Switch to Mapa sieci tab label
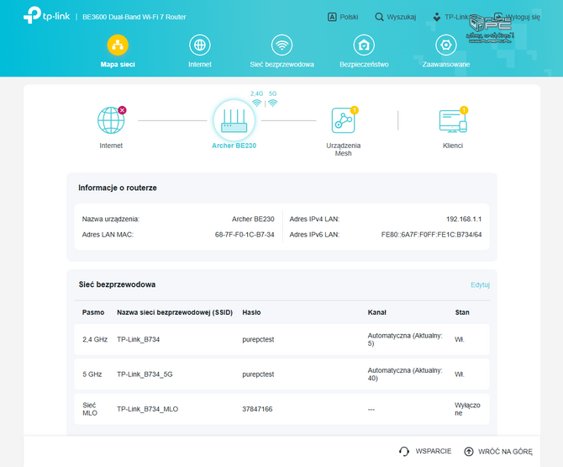 pyautogui.click(x=118, y=64)
